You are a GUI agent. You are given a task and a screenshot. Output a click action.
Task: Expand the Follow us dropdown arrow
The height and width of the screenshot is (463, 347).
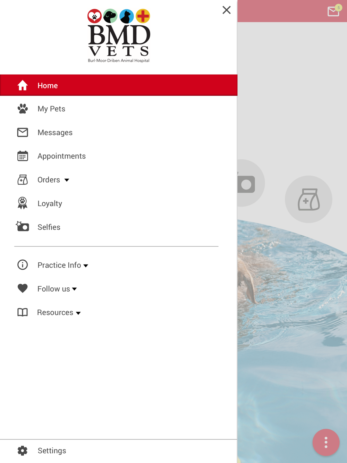click(x=74, y=289)
